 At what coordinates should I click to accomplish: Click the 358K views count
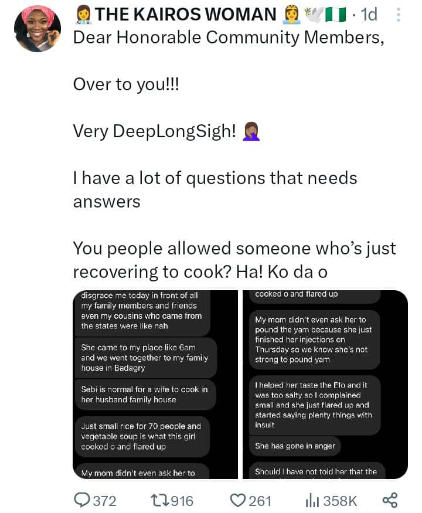340,501
